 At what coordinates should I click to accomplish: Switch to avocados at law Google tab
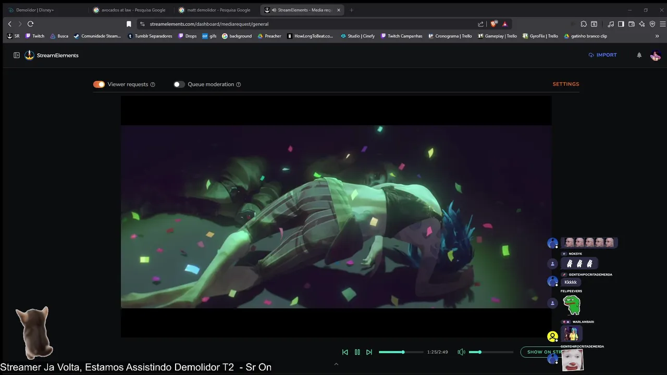[x=130, y=10]
